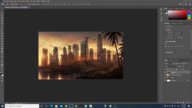The image size is (192, 108).
Task: Toggle layer filtering on/off switch
Action: [x=186, y=63]
